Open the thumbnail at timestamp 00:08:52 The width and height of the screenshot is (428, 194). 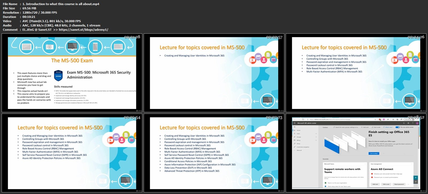pyautogui.click(x=356, y=153)
